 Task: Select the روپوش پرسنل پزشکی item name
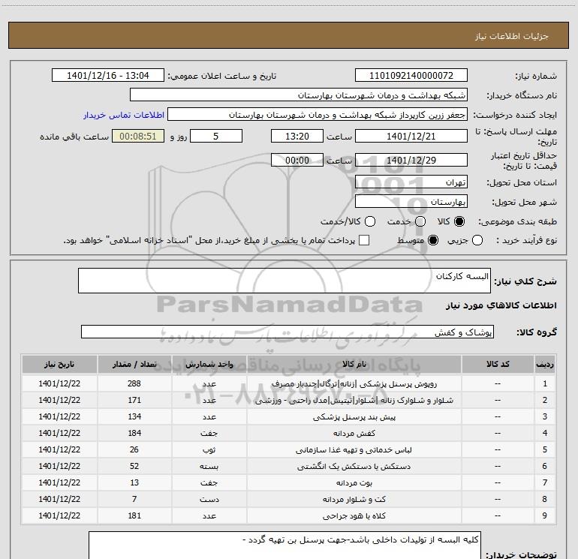[354, 384]
